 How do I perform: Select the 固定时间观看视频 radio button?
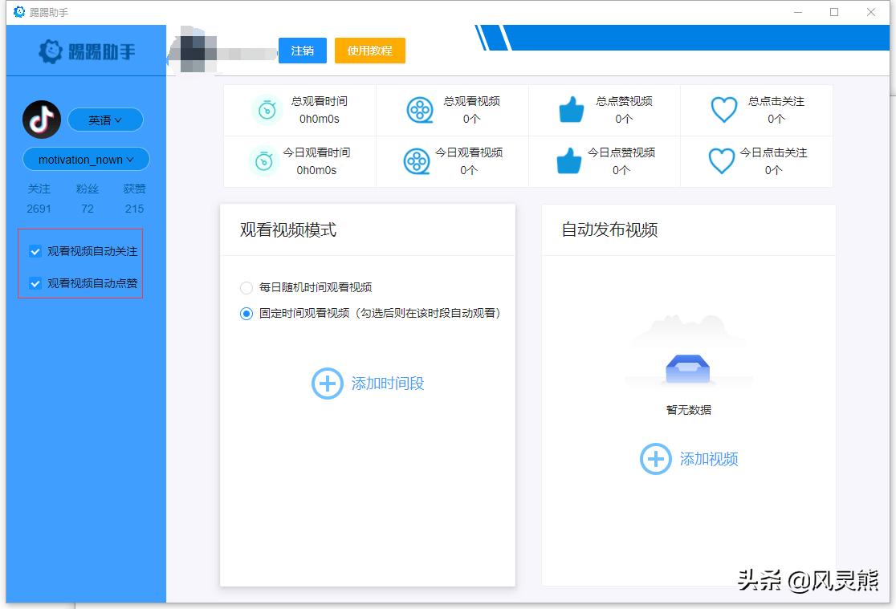(x=246, y=314)
